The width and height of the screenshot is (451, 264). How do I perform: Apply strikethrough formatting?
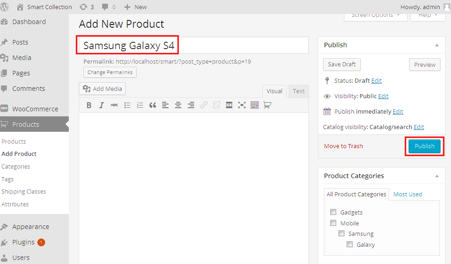point(114,105)
